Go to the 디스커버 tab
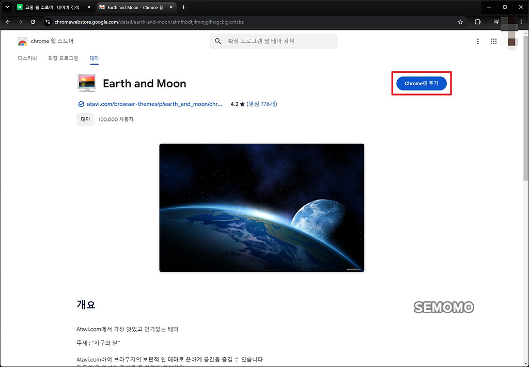The image size is (529, 367). pos(27,58)
